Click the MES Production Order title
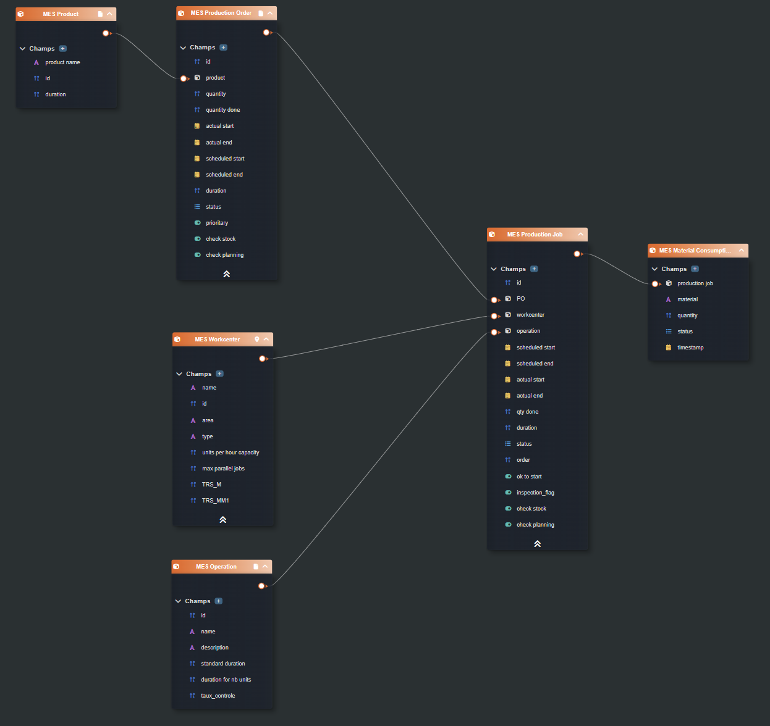This screenshot has height=726, width=770. click(x=221, y=13)
